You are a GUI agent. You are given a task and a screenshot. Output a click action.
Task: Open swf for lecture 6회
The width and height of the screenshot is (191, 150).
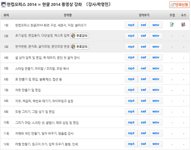143,79
